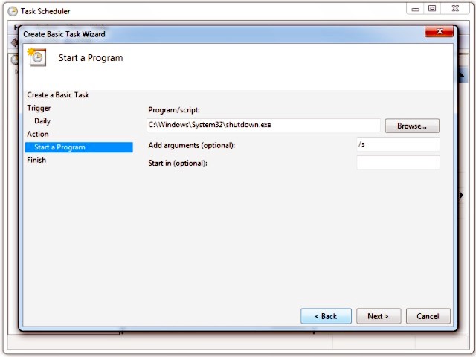Edit the Add arguments field containing /s

point(398,144)
